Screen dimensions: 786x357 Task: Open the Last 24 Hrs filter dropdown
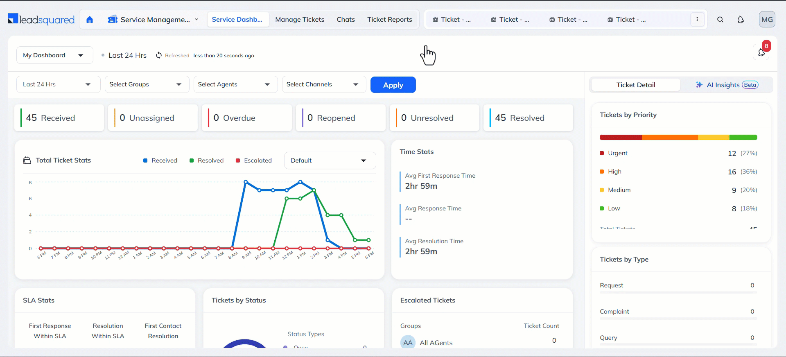click(x=58, y=84)
